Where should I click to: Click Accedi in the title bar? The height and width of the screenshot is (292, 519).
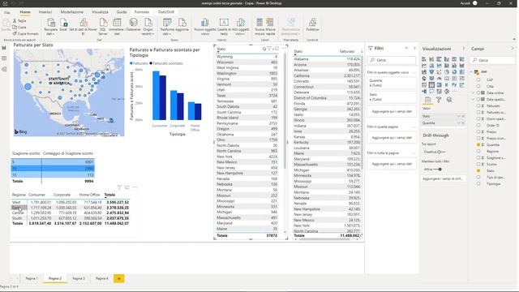click(465, 3)
